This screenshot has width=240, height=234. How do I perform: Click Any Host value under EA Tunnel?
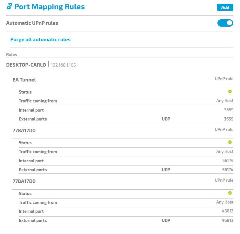click(225, 101)
